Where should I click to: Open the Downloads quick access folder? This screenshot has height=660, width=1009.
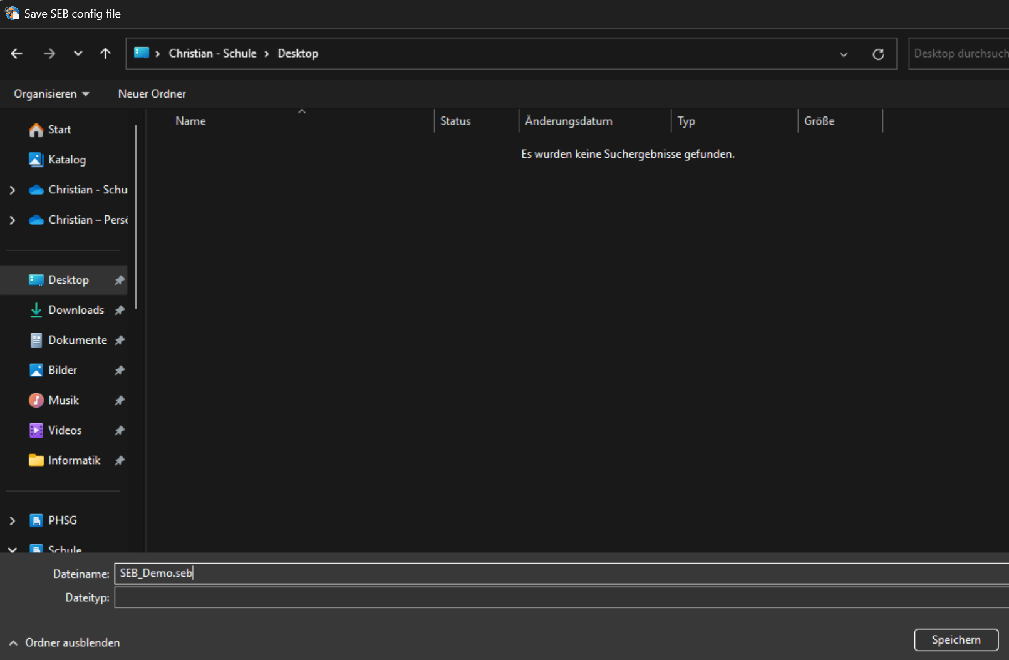click(76, 310)
